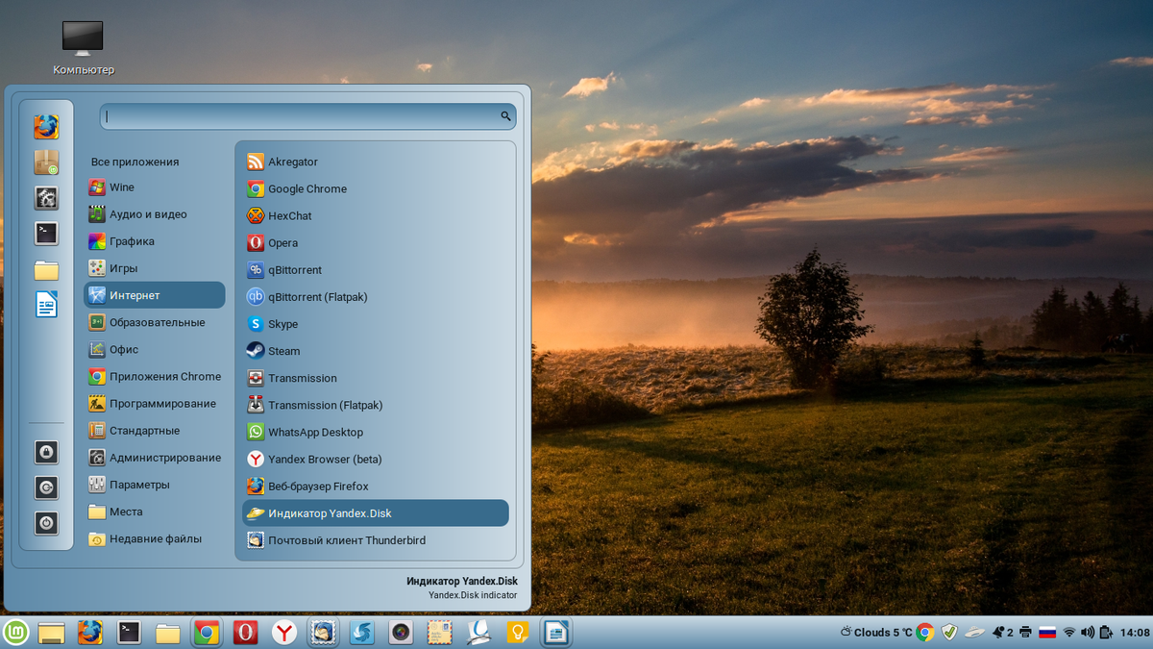The height and width of the screenshot is (649, 1153).
Task: Open the yellow lightbulb notes app on panel
Action: [519, 632]
